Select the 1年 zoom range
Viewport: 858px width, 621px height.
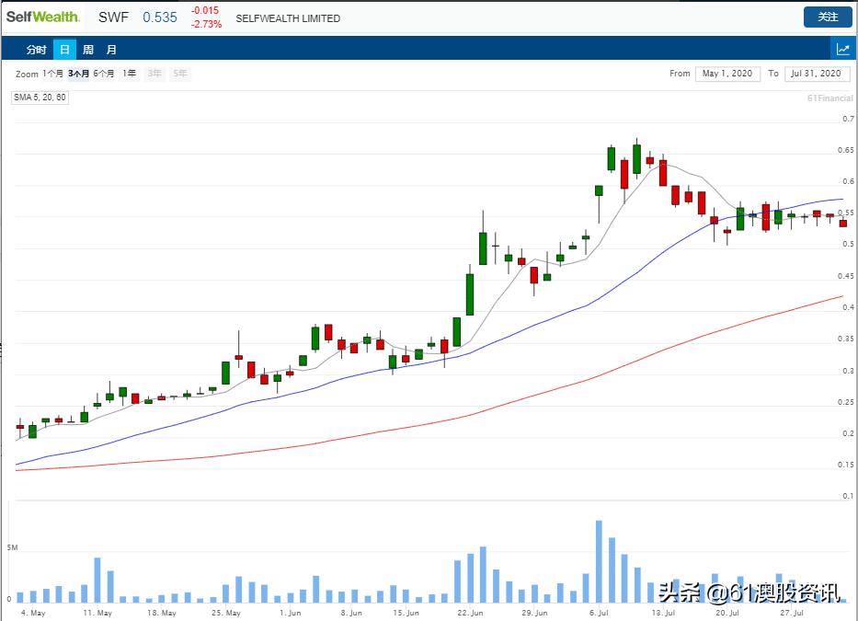[x=129, y=74]
